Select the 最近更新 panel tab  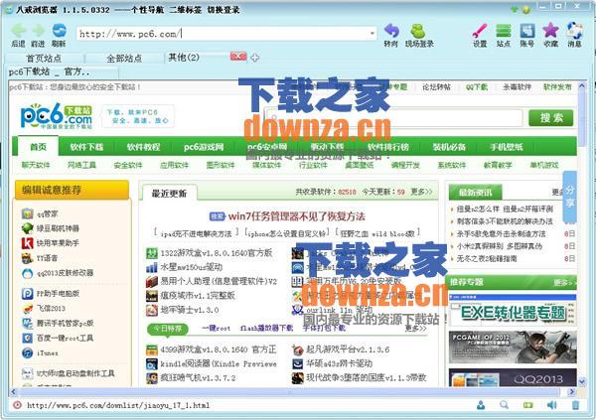click(x=169, y=194)
